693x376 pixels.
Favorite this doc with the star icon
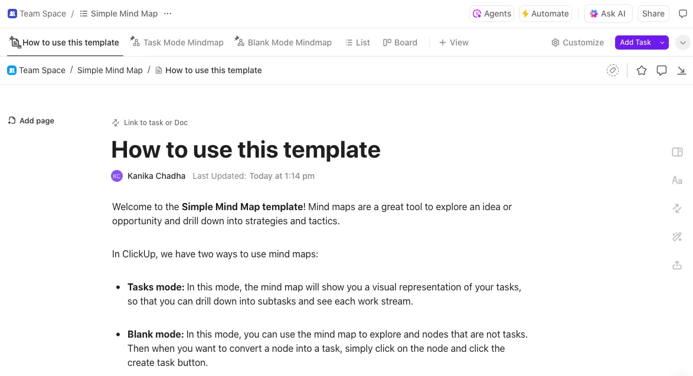point(641,70)
